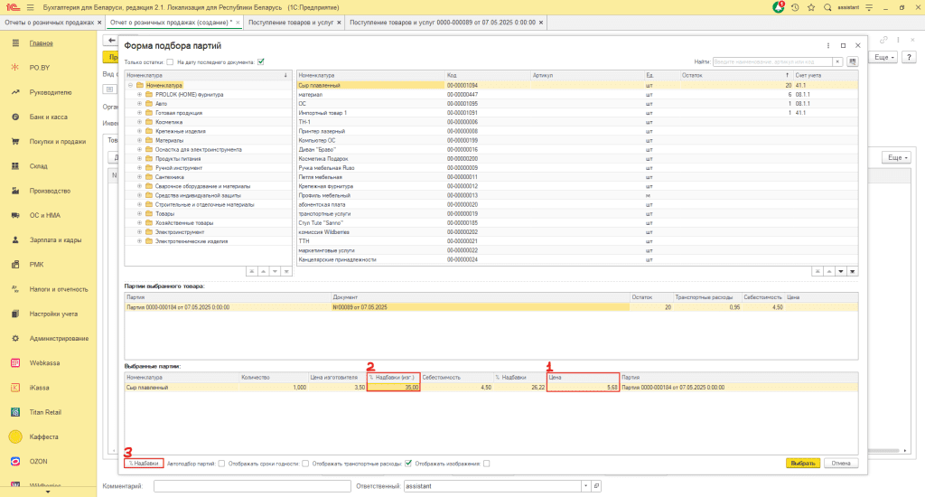Expand the Товары folder

click(140, 213)
